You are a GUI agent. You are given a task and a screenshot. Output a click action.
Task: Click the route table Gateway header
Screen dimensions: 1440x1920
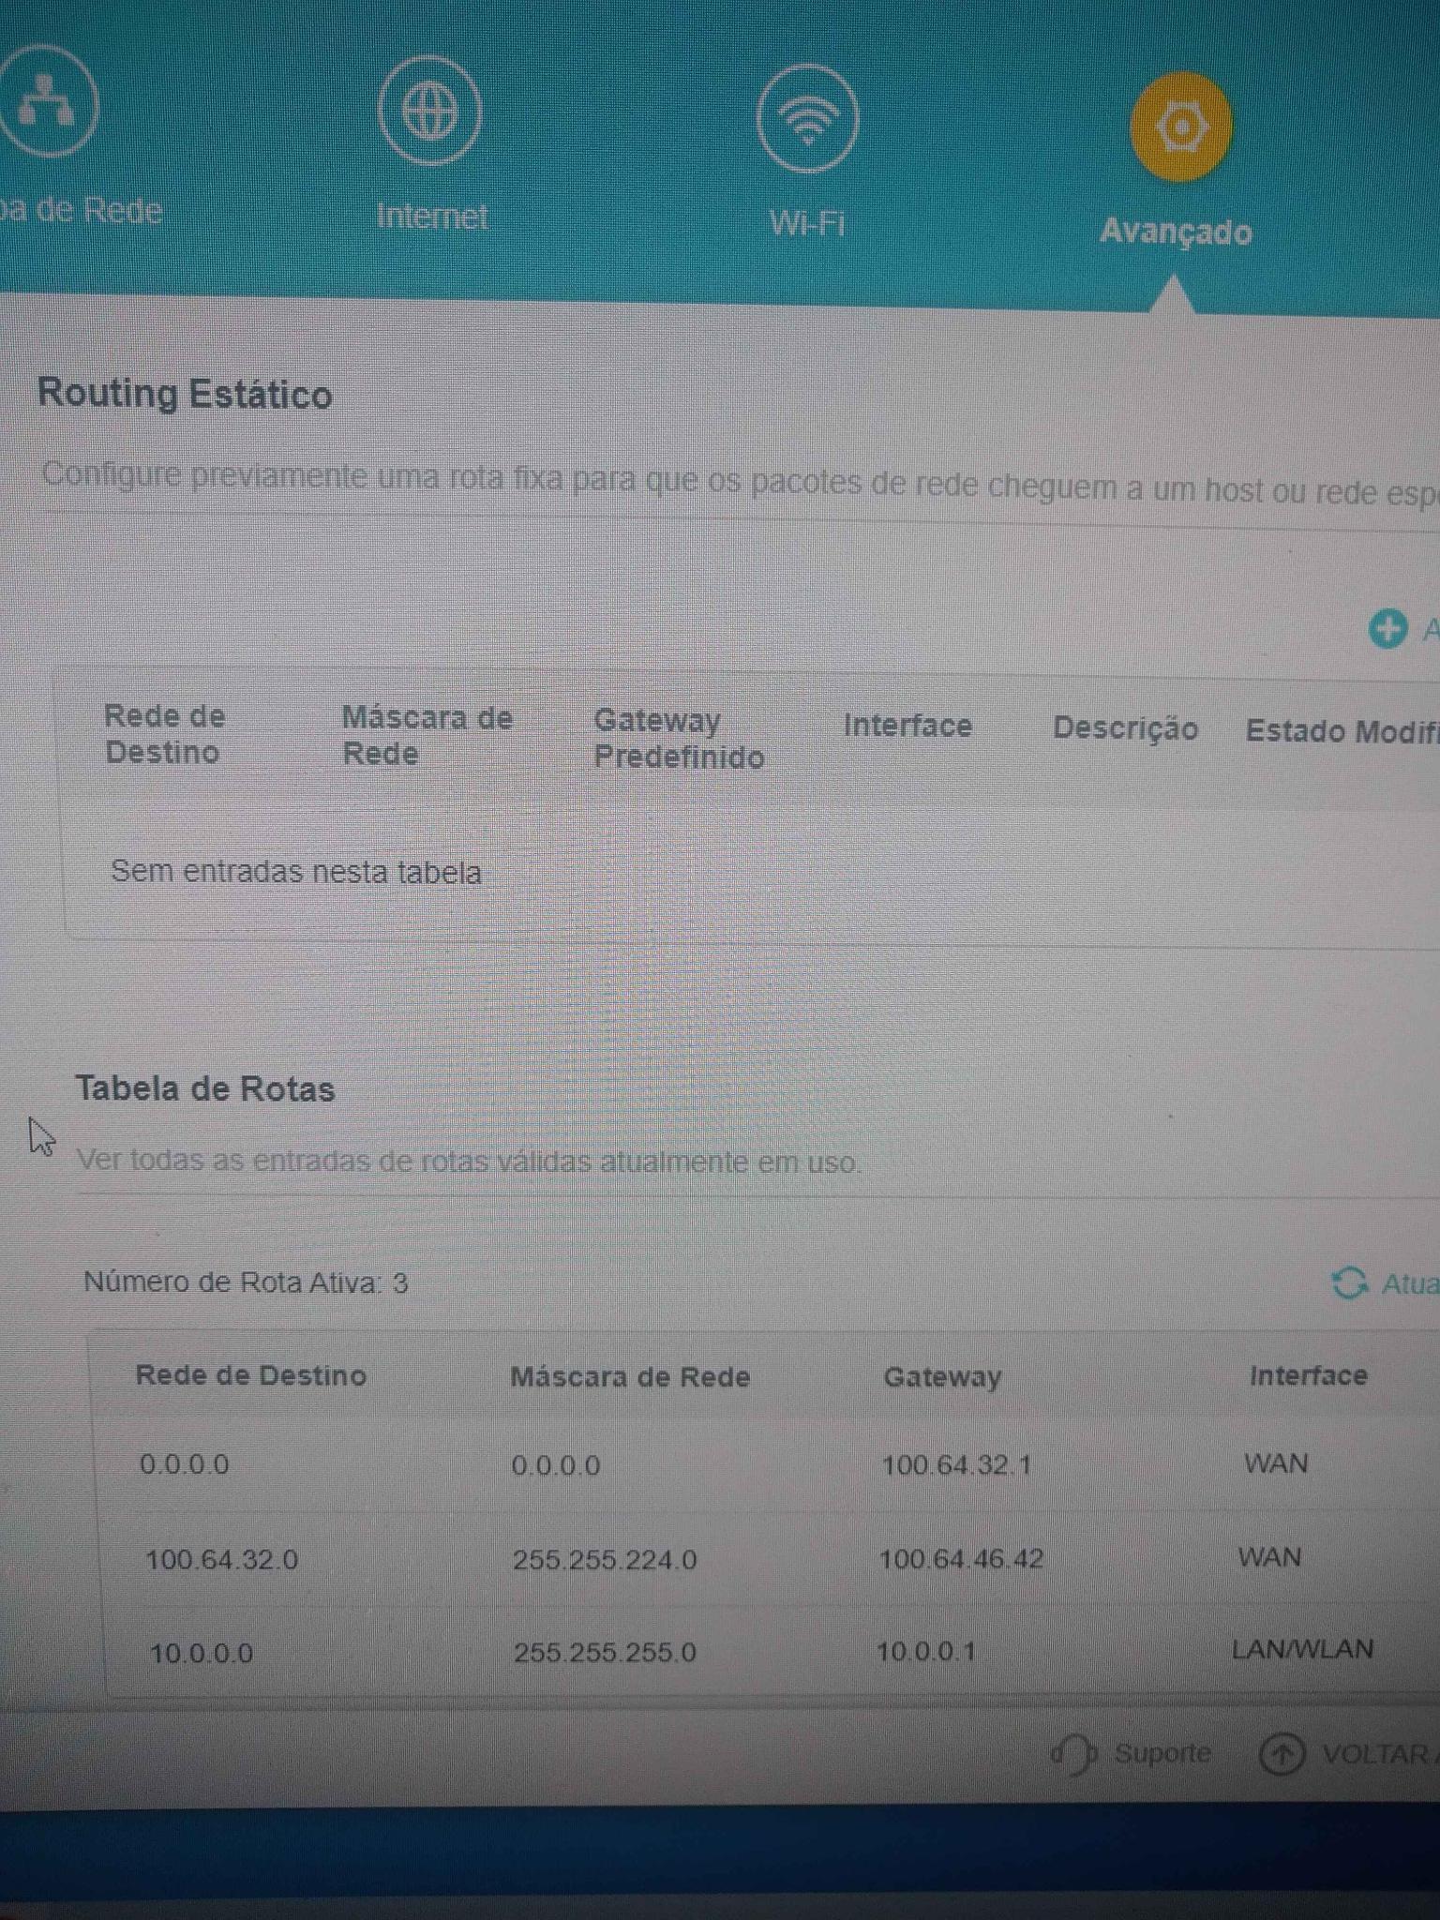pos(942,1377)
